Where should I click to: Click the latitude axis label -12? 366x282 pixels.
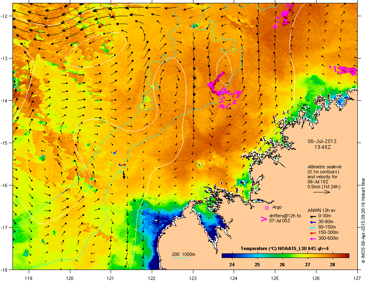5,16
